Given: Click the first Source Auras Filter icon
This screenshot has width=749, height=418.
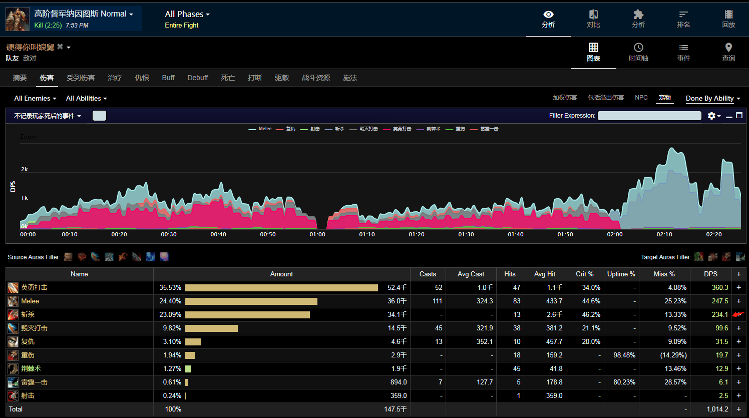Looking at the screenshot, I should pos(68,257).
